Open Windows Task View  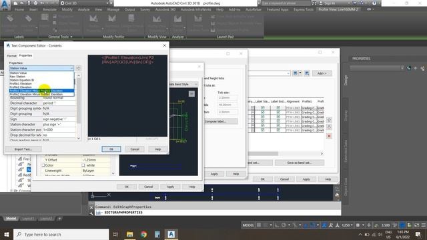click(x=115, y=234)
